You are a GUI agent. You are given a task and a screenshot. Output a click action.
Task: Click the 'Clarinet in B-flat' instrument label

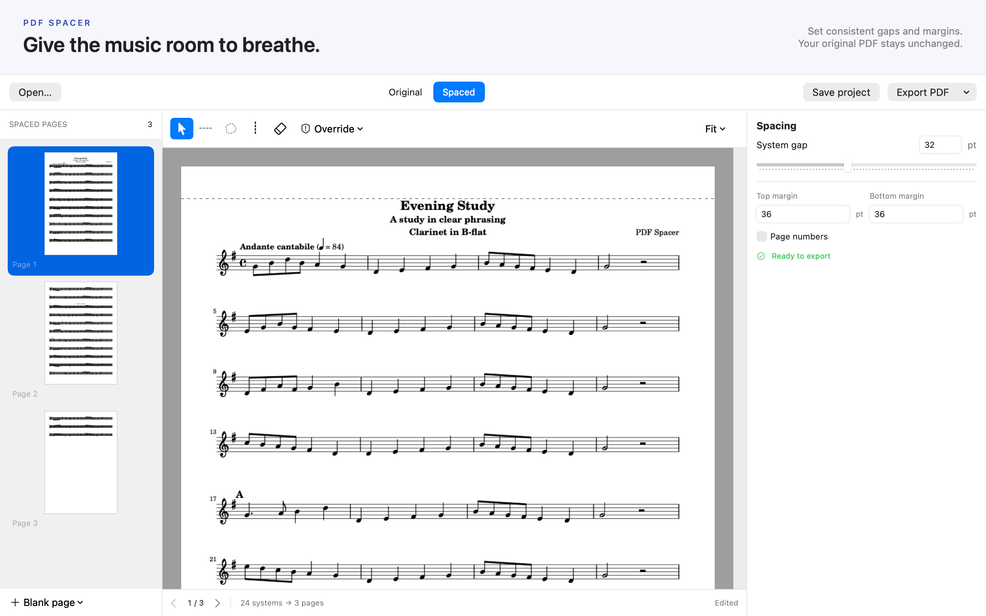pos(448,232)
